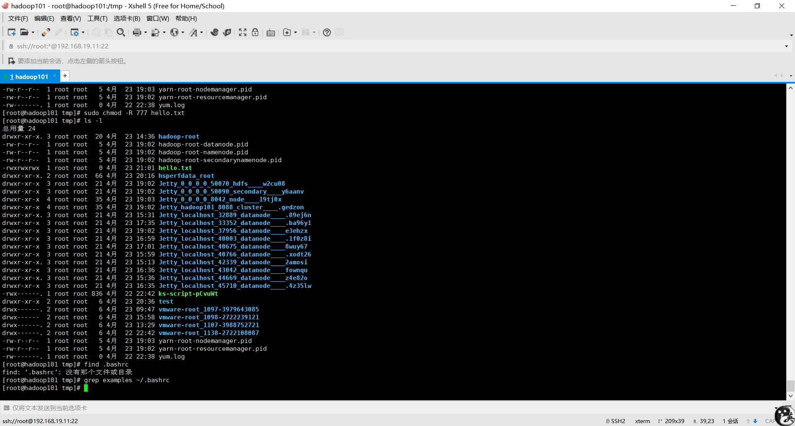Screen dimensions: 795x426
Task: Click the Font icon
Action: (193, 32)
